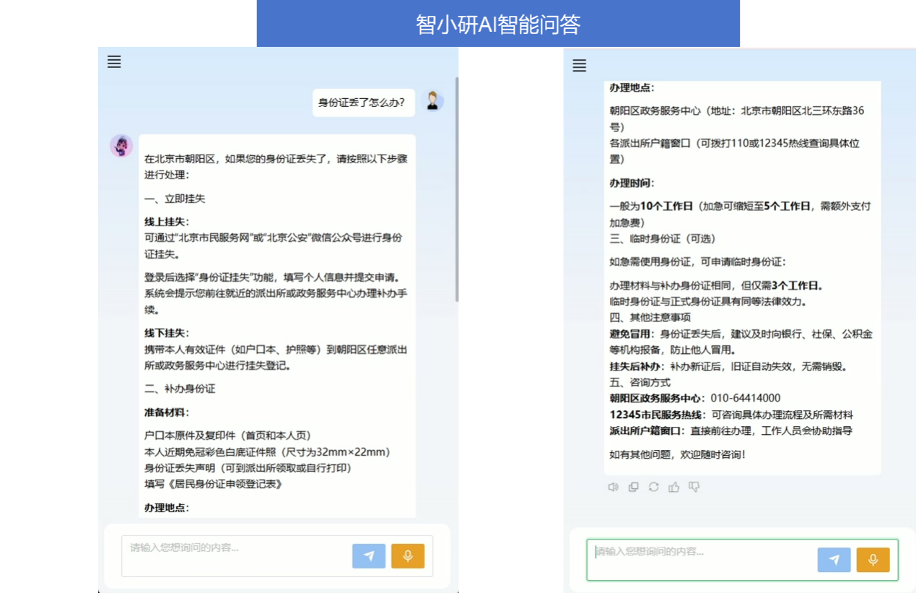This screenshot has height=593, width=916.
Task: Select the user question bubble 身份证丢了怎么办？
Action: coord(363,103)
